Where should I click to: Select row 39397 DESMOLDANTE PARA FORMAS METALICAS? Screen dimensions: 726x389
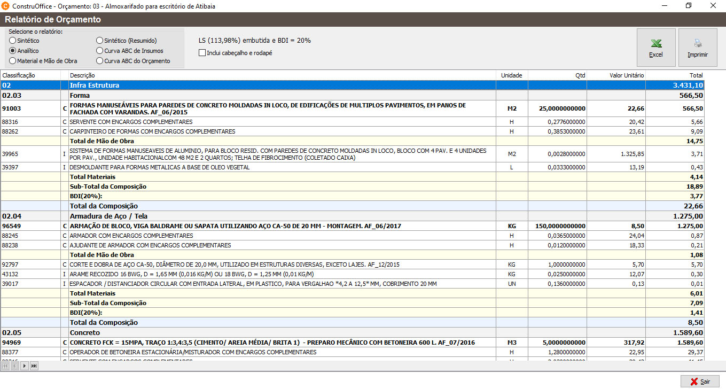(x=353, y=167)
